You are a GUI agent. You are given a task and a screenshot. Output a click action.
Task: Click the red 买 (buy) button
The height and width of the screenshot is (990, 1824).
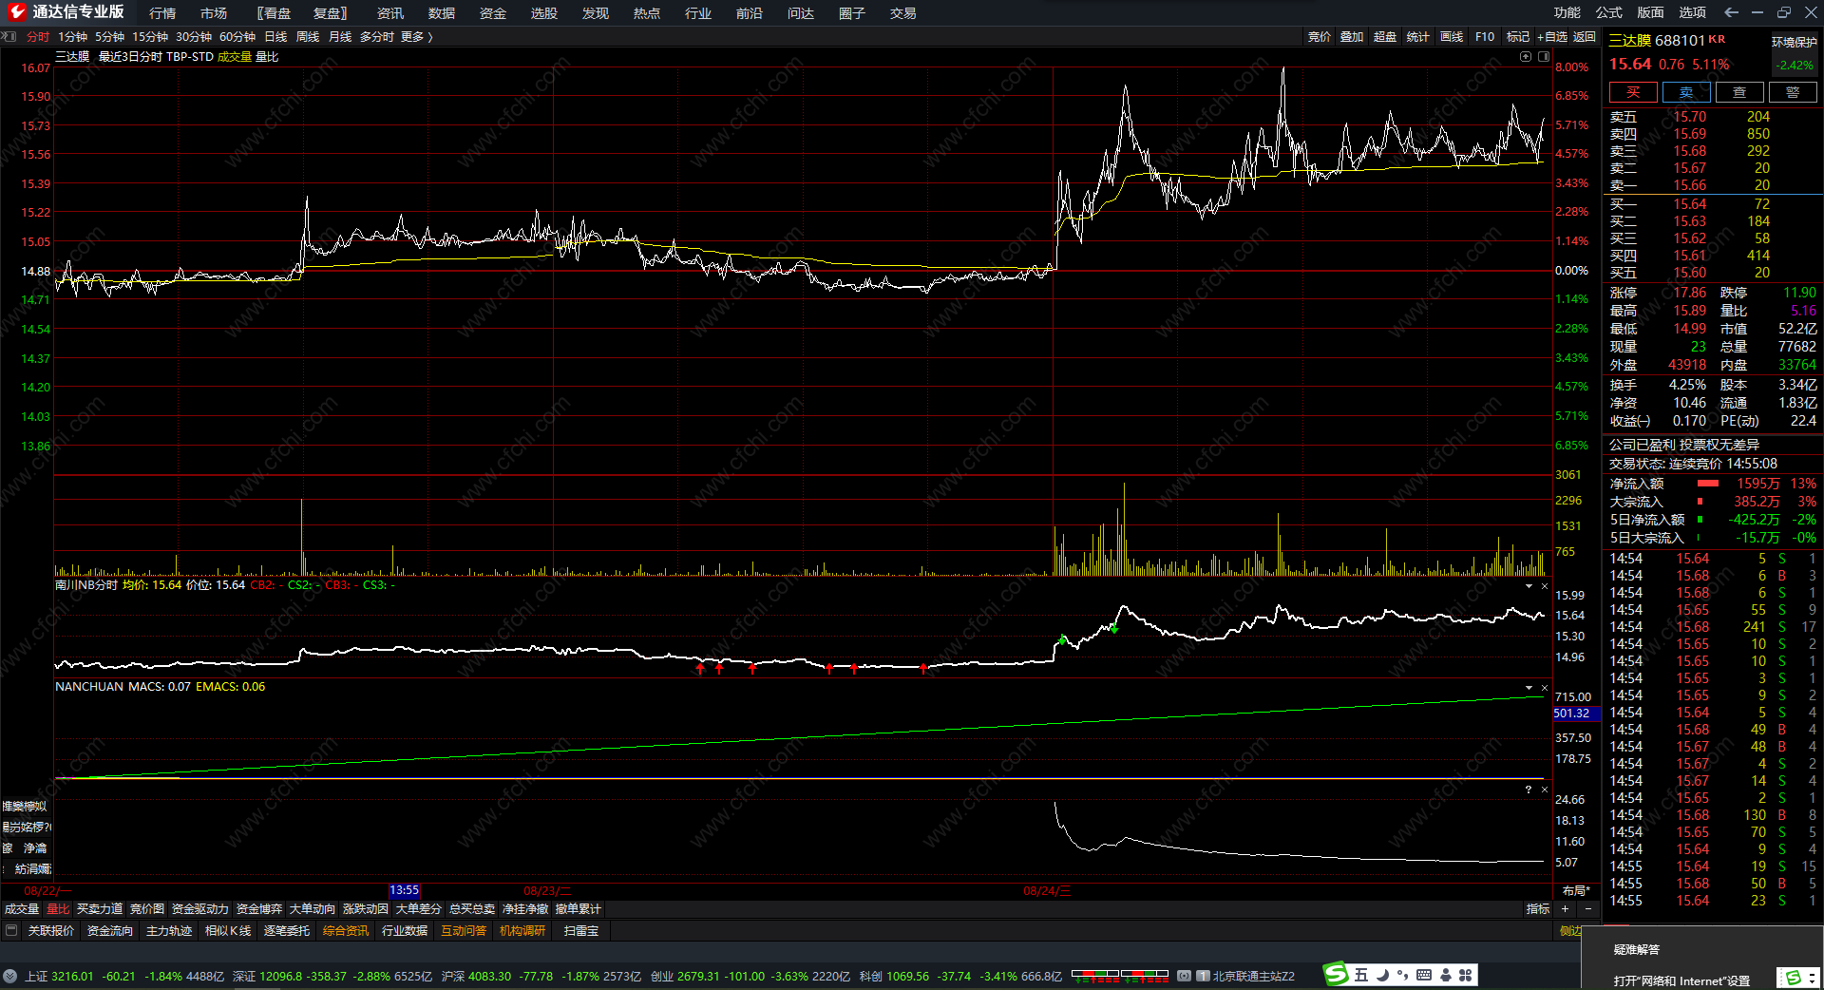[1632, 92]
